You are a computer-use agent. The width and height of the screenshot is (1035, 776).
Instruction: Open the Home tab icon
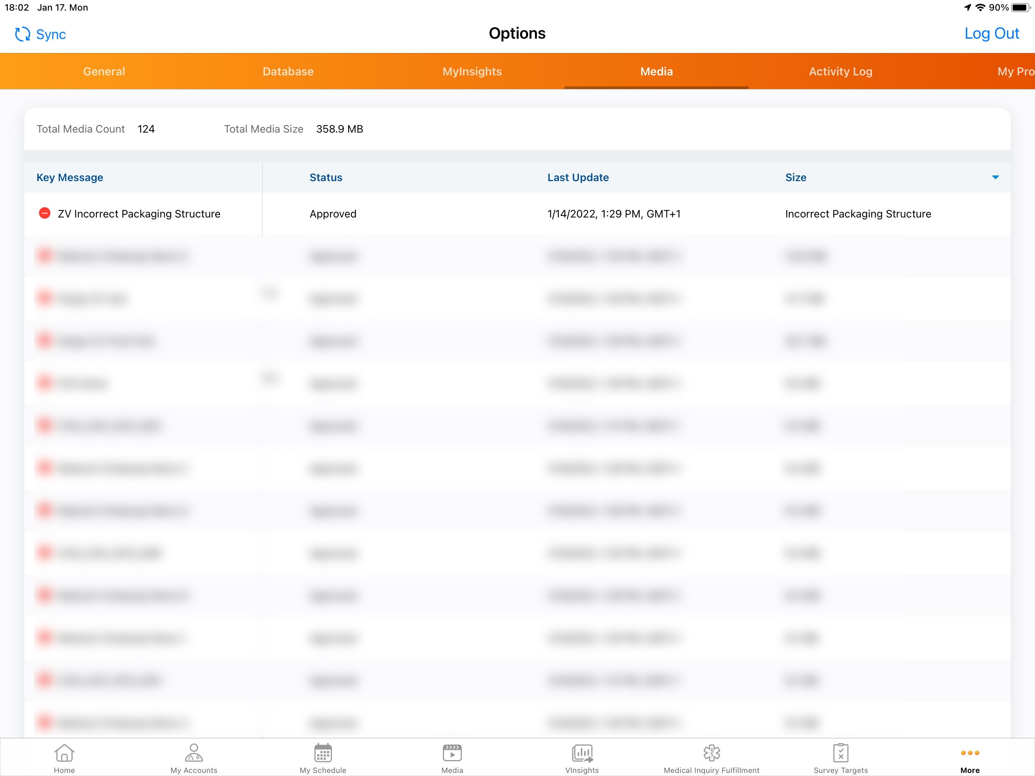point(64,753)
